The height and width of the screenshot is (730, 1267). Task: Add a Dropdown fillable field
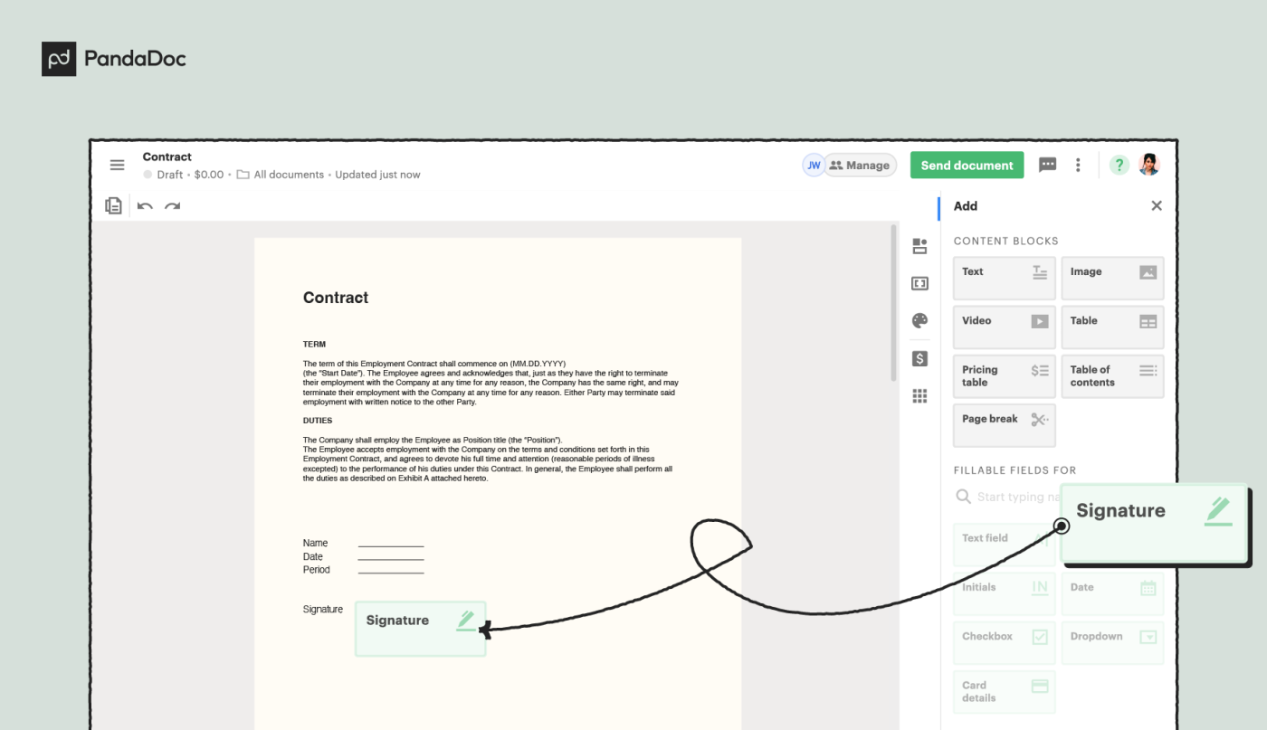point(1112,642)
